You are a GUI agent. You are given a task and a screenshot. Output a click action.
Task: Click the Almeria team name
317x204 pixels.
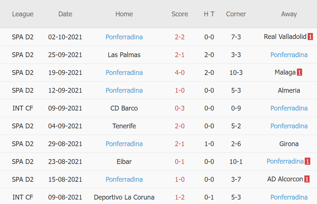(x=289, y=90)
